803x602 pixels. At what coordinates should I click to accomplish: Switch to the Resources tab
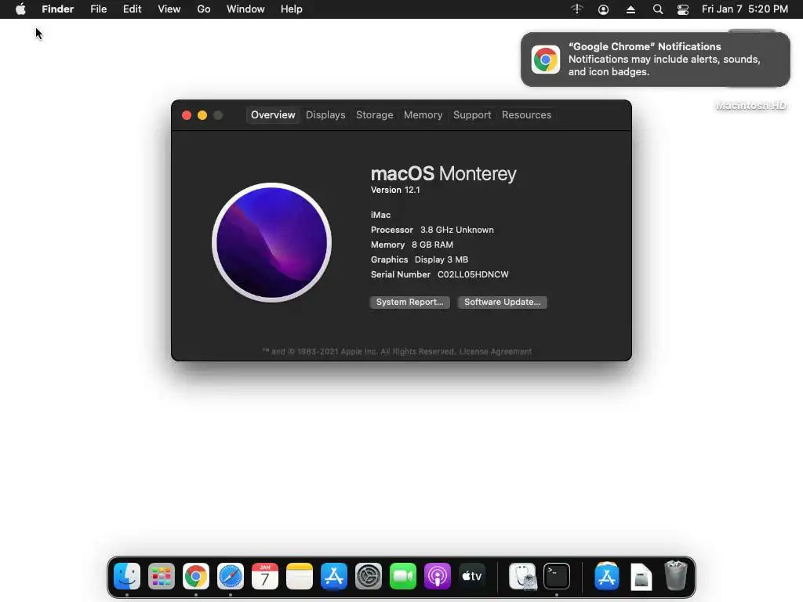pyautogui.click(x=526, y=115)
